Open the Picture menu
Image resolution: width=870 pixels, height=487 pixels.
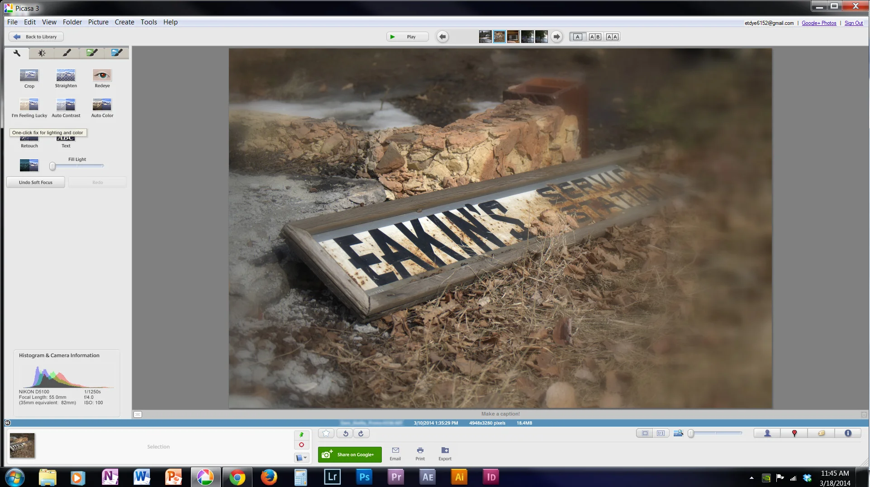point(98,22)
